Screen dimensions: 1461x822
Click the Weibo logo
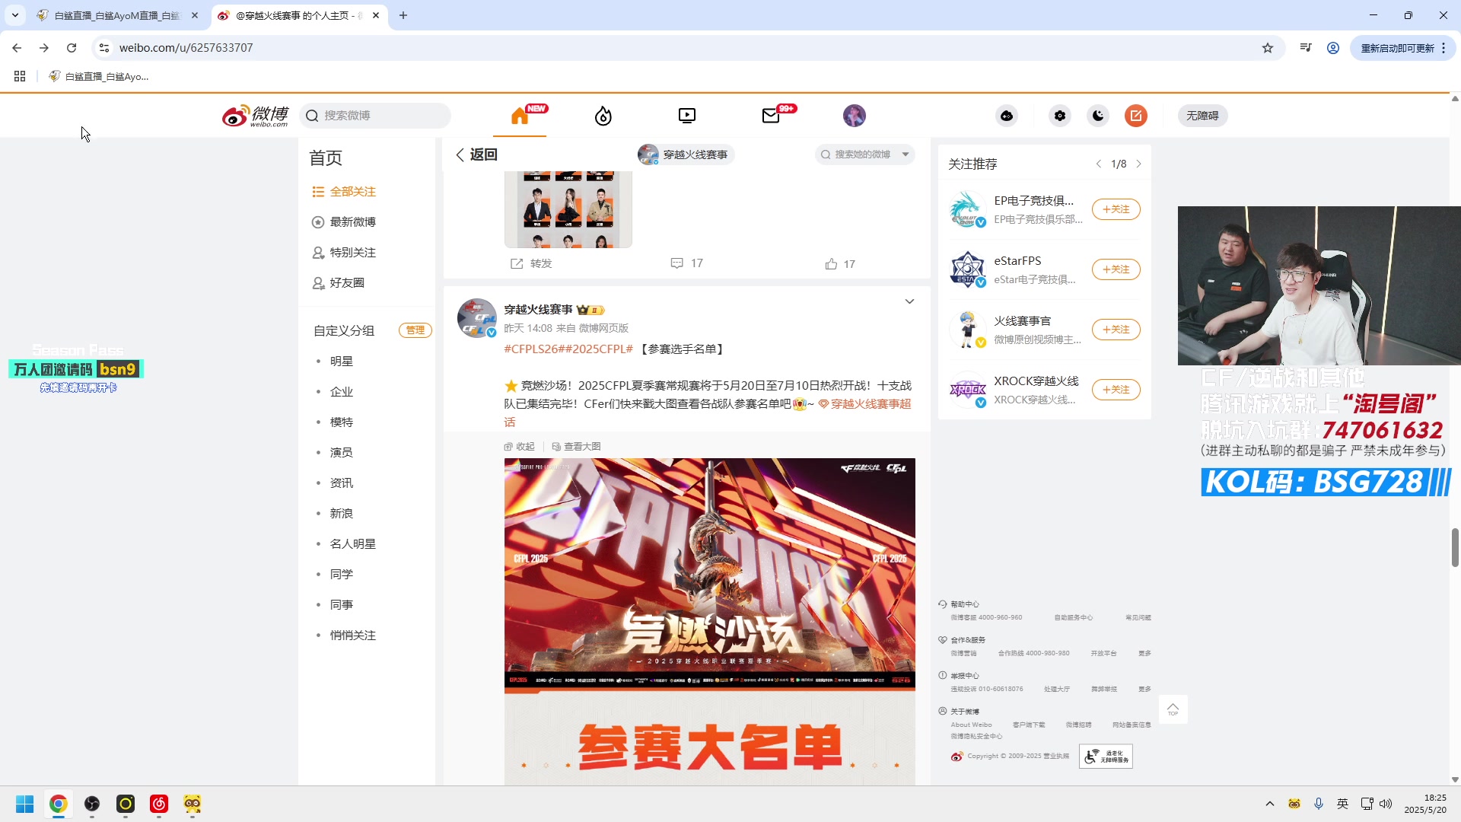coord(255,116)
